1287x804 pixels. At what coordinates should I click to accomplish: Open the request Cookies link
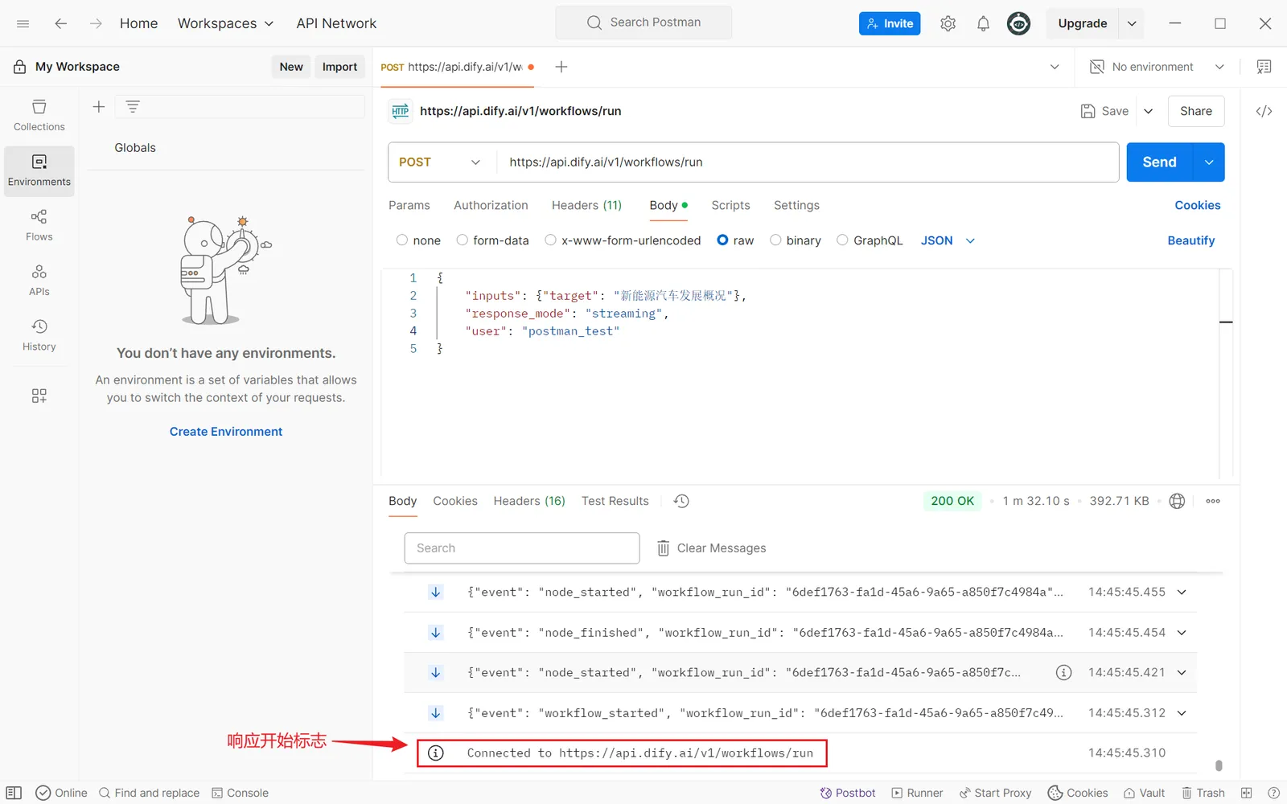(1198, 205)
